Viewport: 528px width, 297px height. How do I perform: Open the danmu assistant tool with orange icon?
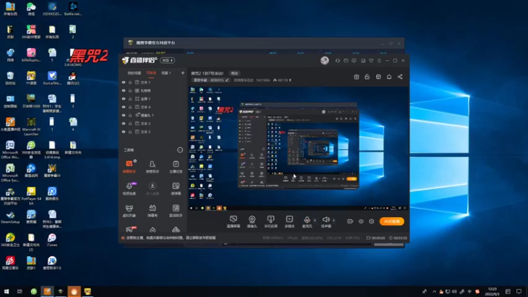tap(129, 166)
